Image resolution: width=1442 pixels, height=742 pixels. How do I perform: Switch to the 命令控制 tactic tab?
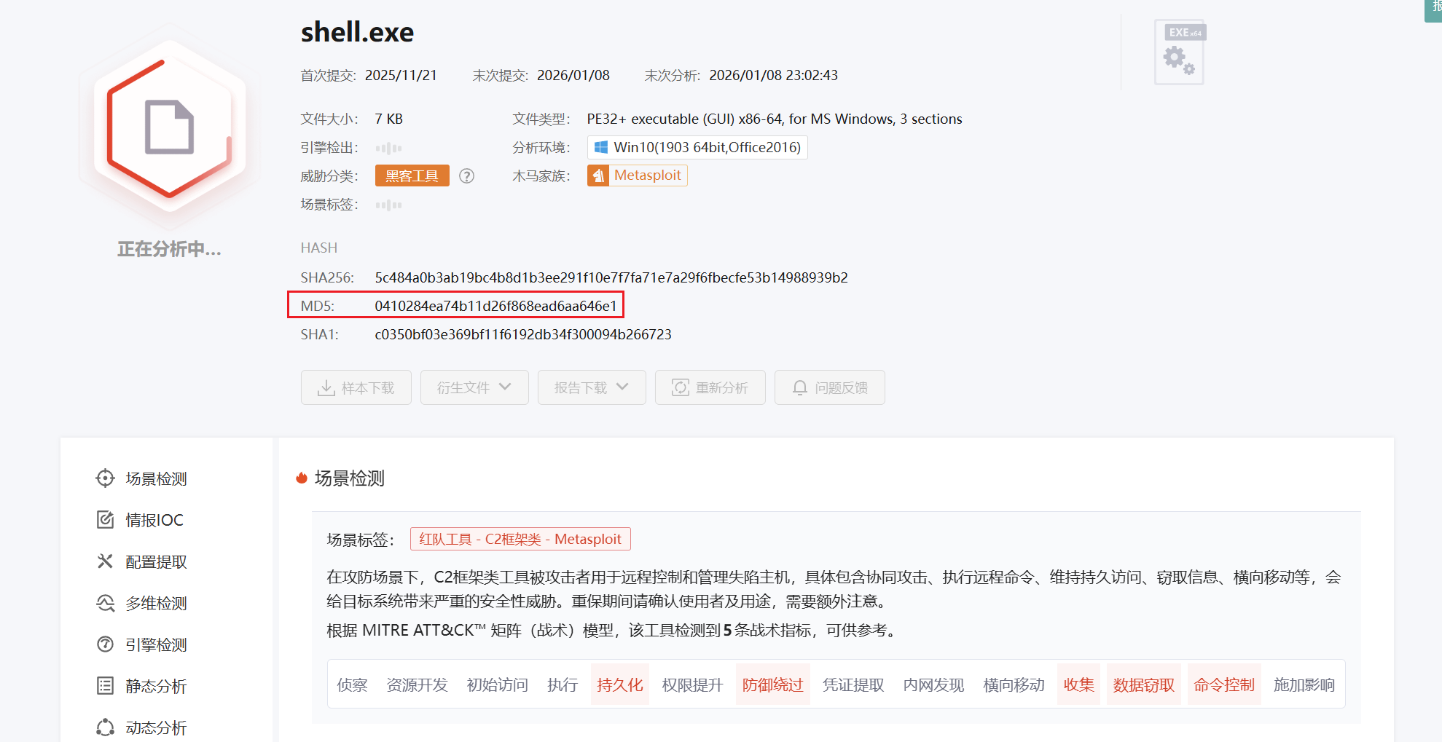click(1223, 684)
